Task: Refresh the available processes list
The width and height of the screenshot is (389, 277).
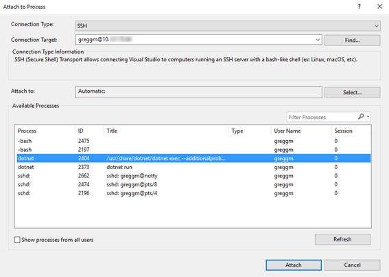Action: 342,239
